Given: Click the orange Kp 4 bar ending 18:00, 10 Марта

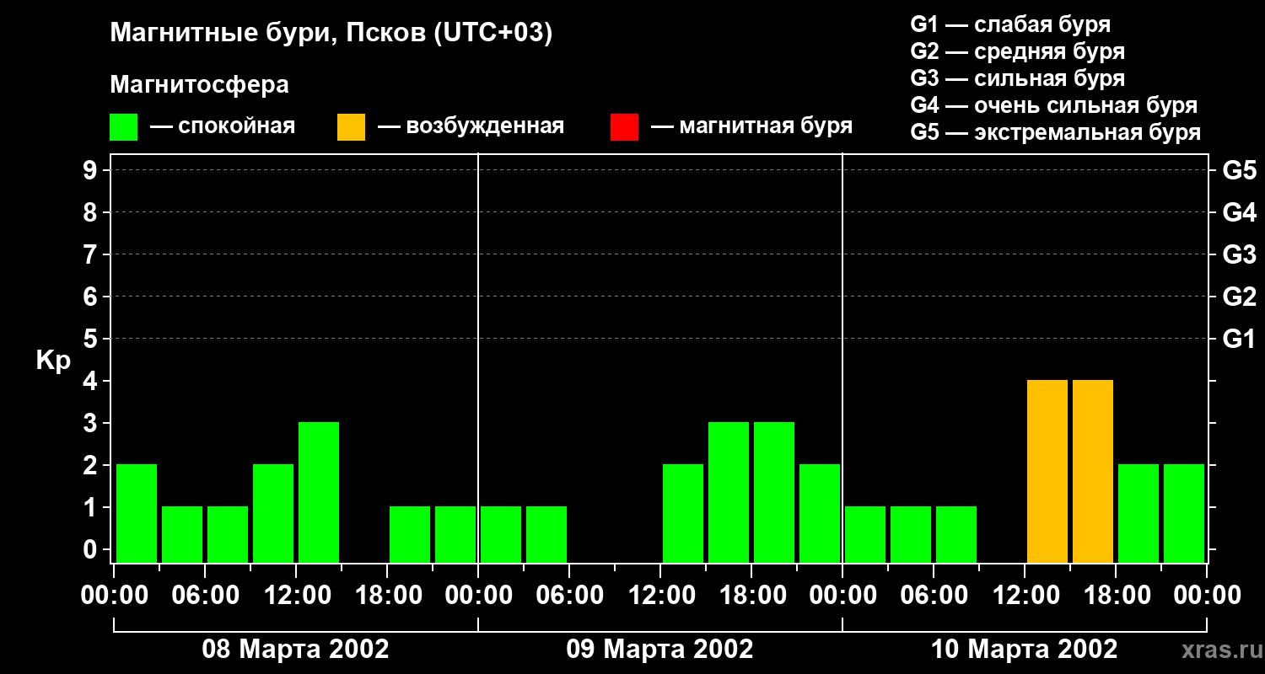Looking at the screenshot, I should pos(1093,471).
